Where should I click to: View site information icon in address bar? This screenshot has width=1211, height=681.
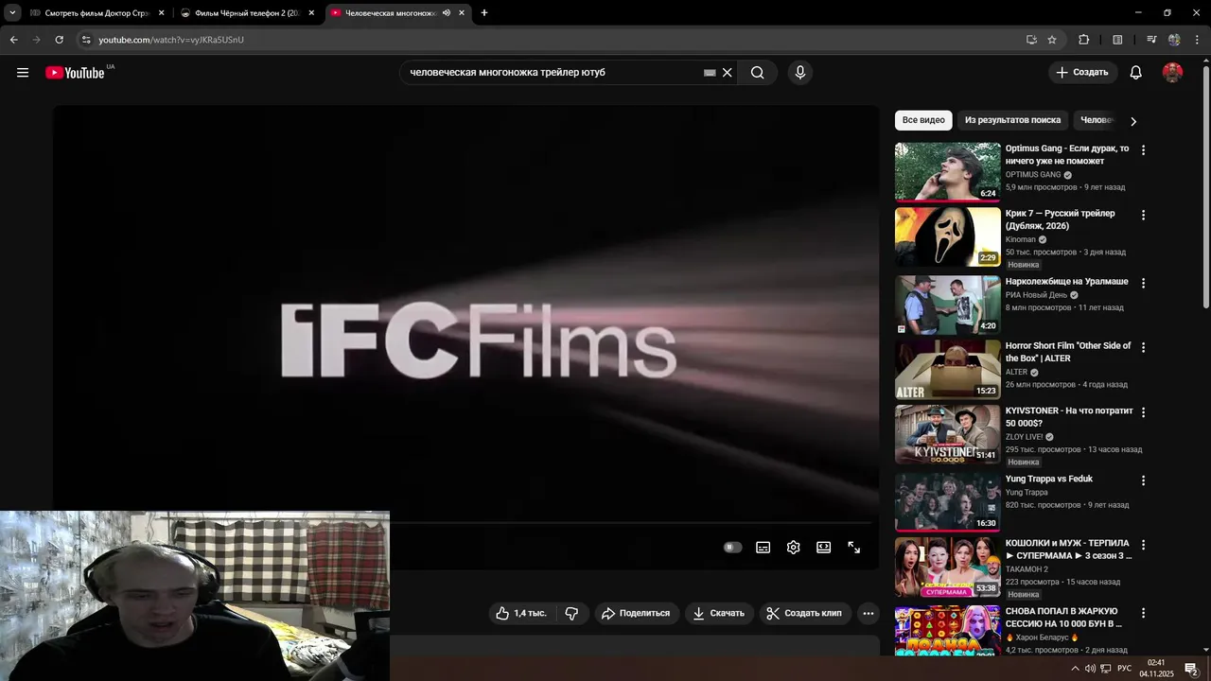[86, 40]
